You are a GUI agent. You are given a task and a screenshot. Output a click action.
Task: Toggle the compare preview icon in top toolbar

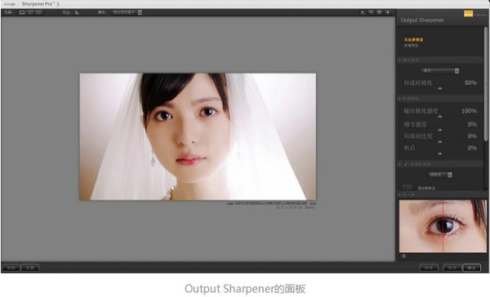(x=77, y=12)
